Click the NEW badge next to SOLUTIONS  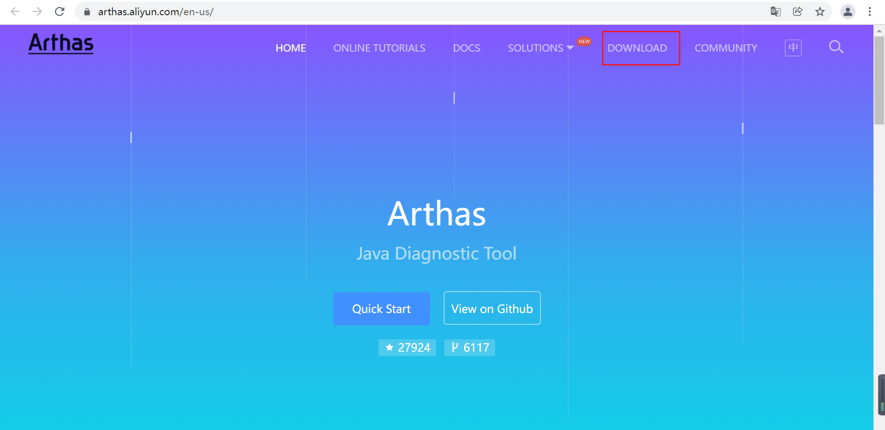584,41
